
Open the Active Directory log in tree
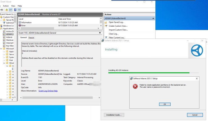pos(10,31)
